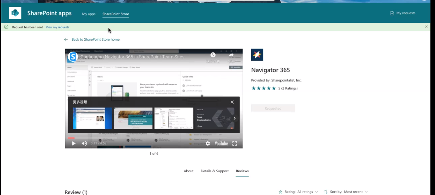435x195 pixels.
Task: Go back to SharePoint Store home
Action: [x=96, y=39]
